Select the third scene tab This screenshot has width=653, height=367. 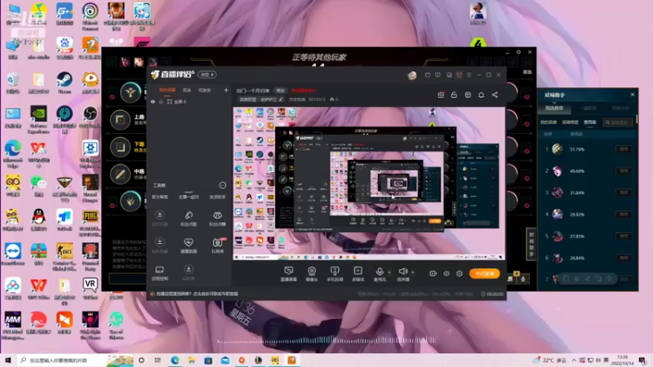point(204,91)
